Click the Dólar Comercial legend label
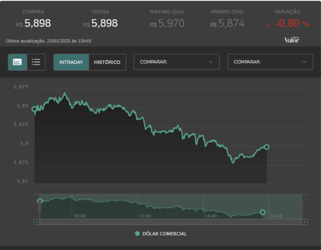The image size is (322, 250). click(165, 233)
